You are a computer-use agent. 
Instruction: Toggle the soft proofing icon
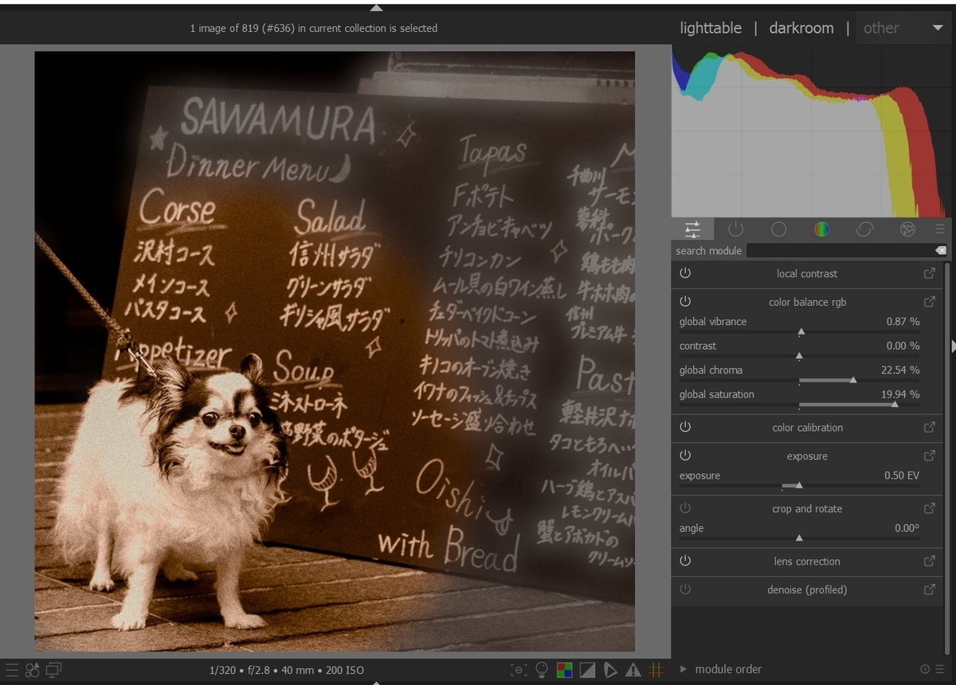point(610,670)
